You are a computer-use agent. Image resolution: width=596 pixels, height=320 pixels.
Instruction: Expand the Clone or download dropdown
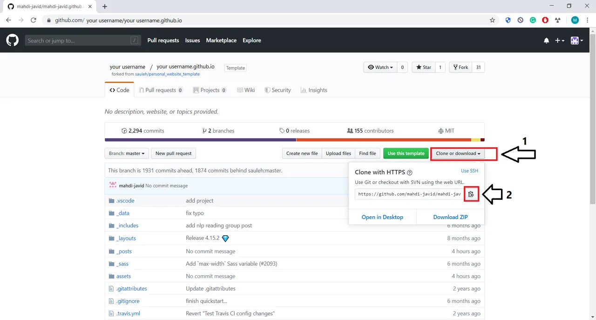[458, 153]
